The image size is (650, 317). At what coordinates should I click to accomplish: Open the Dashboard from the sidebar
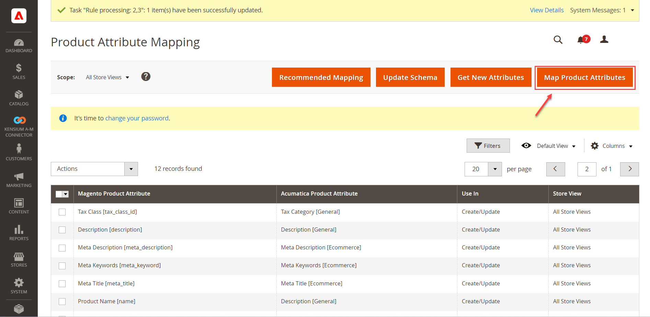tap(19, 44)
